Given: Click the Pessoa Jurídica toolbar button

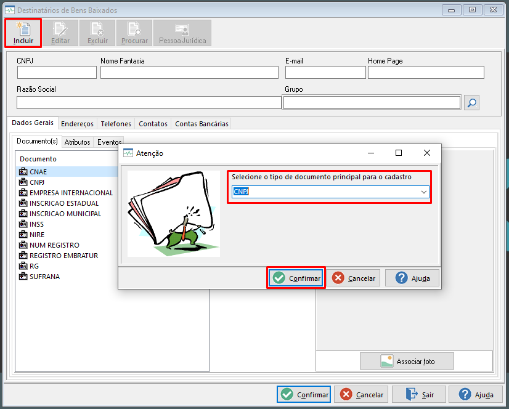Looking at the screenshot, I should (182, 33).
